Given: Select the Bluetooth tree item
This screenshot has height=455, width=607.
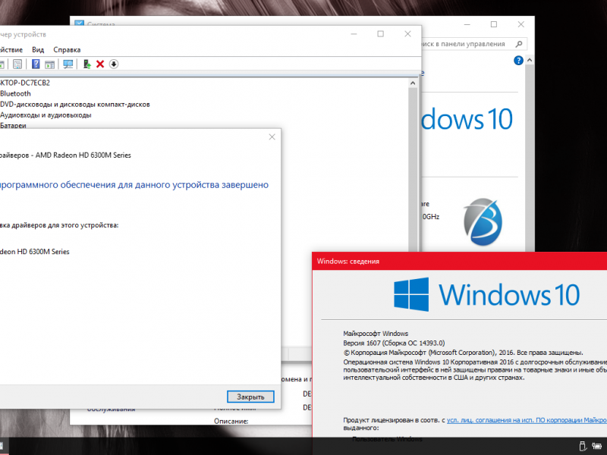Looking at the screenshot, I should 15,93.
